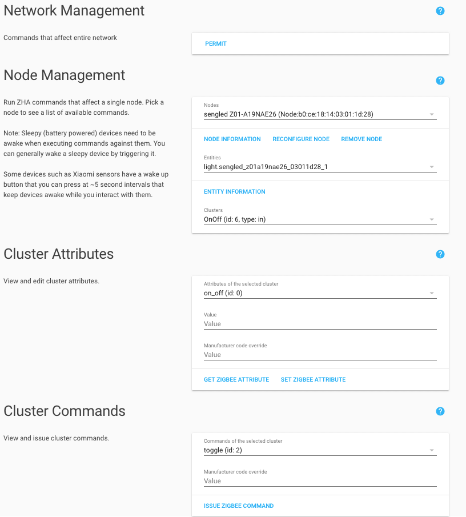
Task: Click the Cluster Commands help icon
Action: click(x=440, y=411)
